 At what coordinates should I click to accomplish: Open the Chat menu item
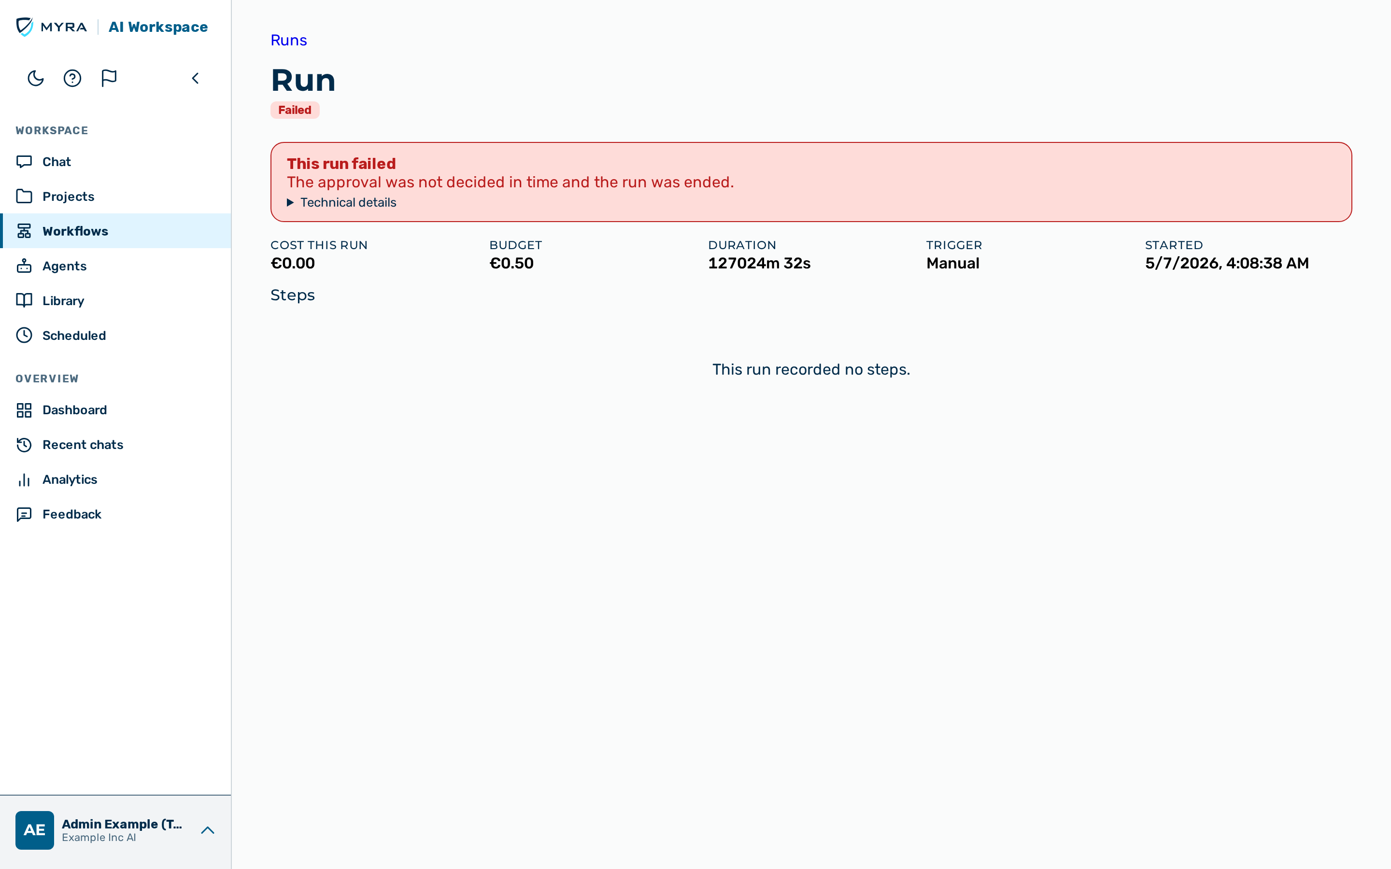tap(116, 162)
